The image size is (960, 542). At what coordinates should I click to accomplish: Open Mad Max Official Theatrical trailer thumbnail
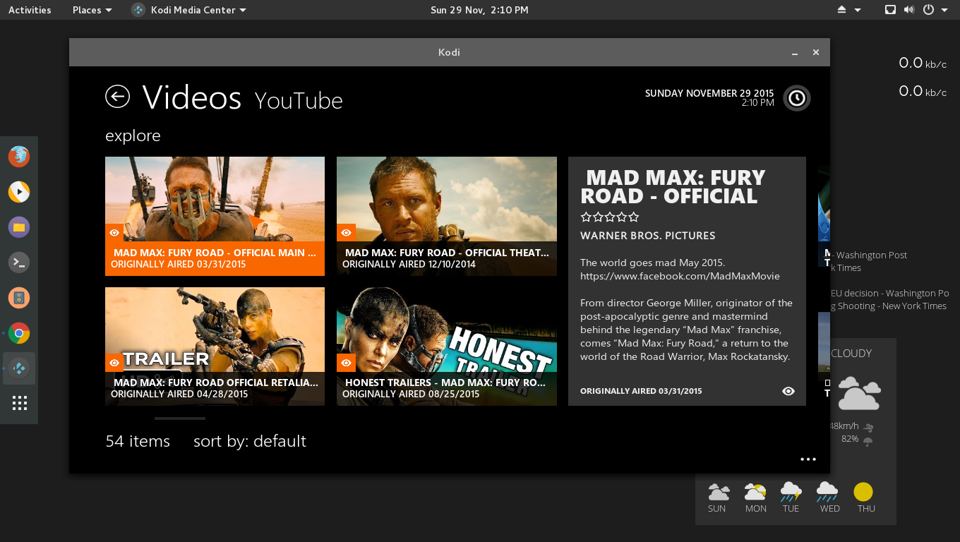(447, 216)
